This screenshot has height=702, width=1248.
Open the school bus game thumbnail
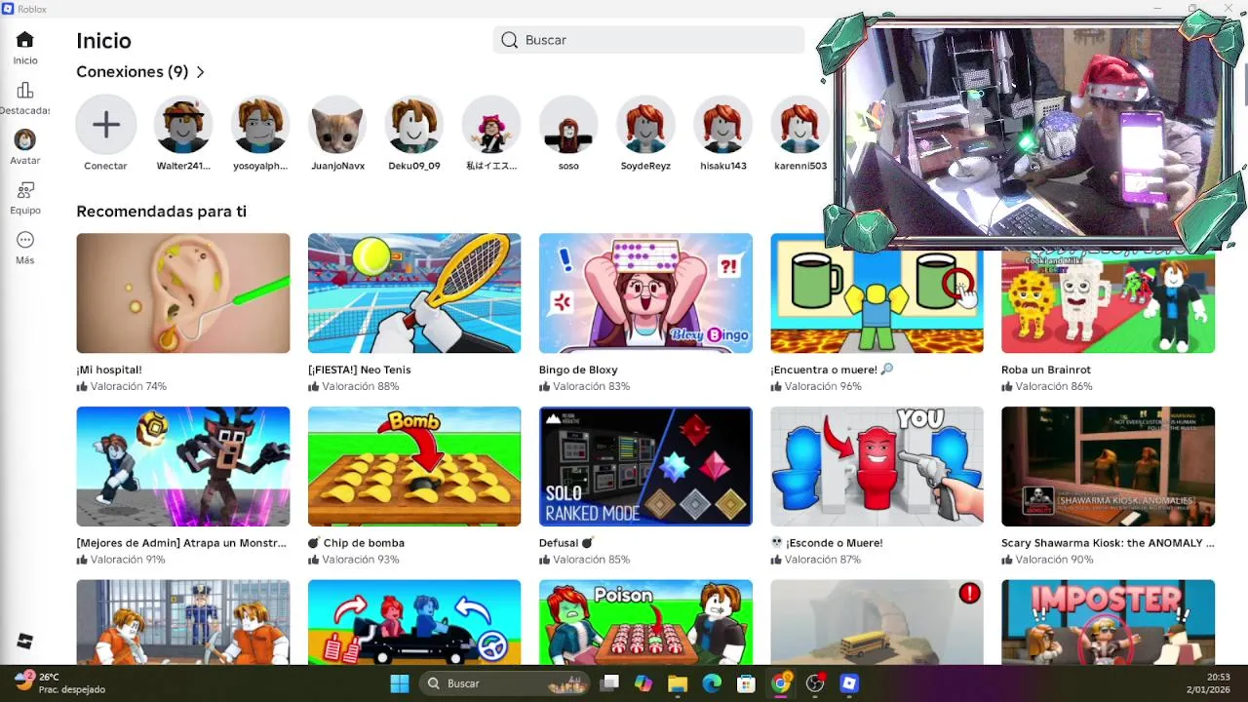click(x=877, y=622)
